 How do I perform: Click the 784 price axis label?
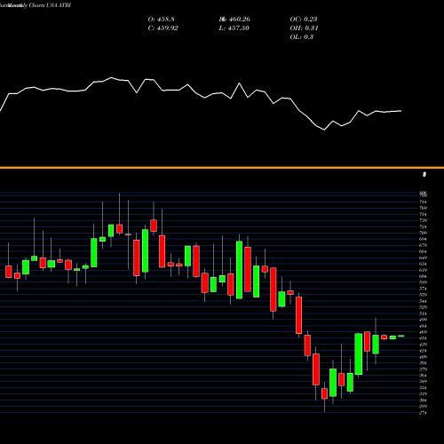[423, 202]
